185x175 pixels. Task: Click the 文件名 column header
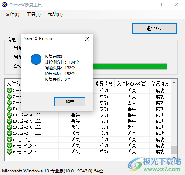[13, 83]
